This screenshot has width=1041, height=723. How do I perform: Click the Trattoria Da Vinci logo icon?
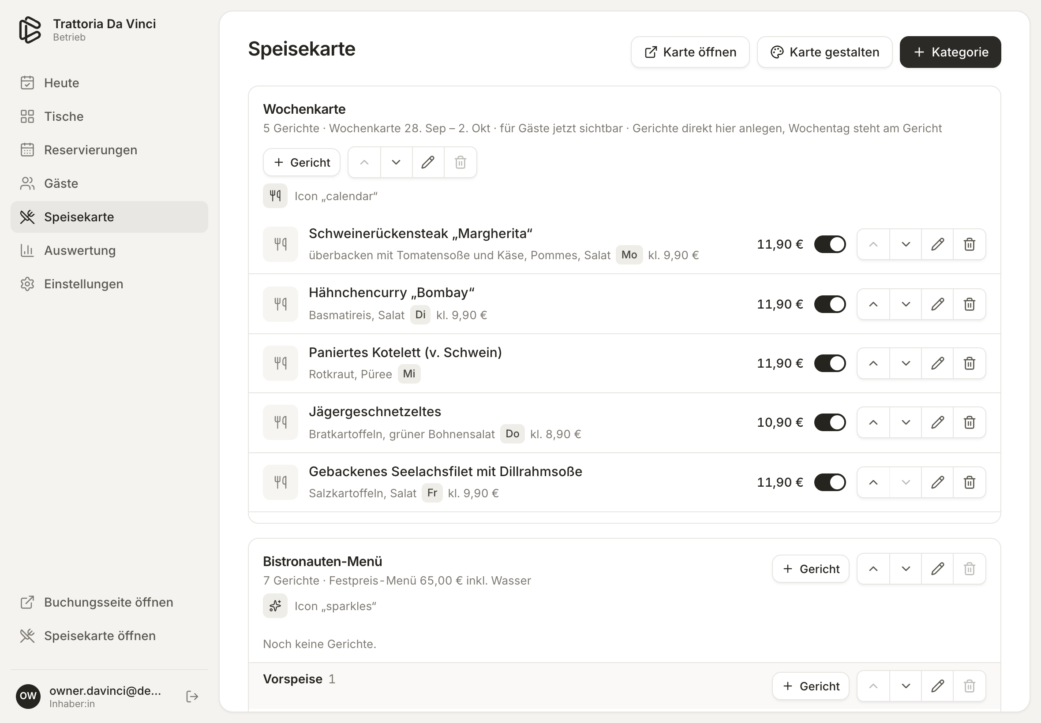(30, 30)
